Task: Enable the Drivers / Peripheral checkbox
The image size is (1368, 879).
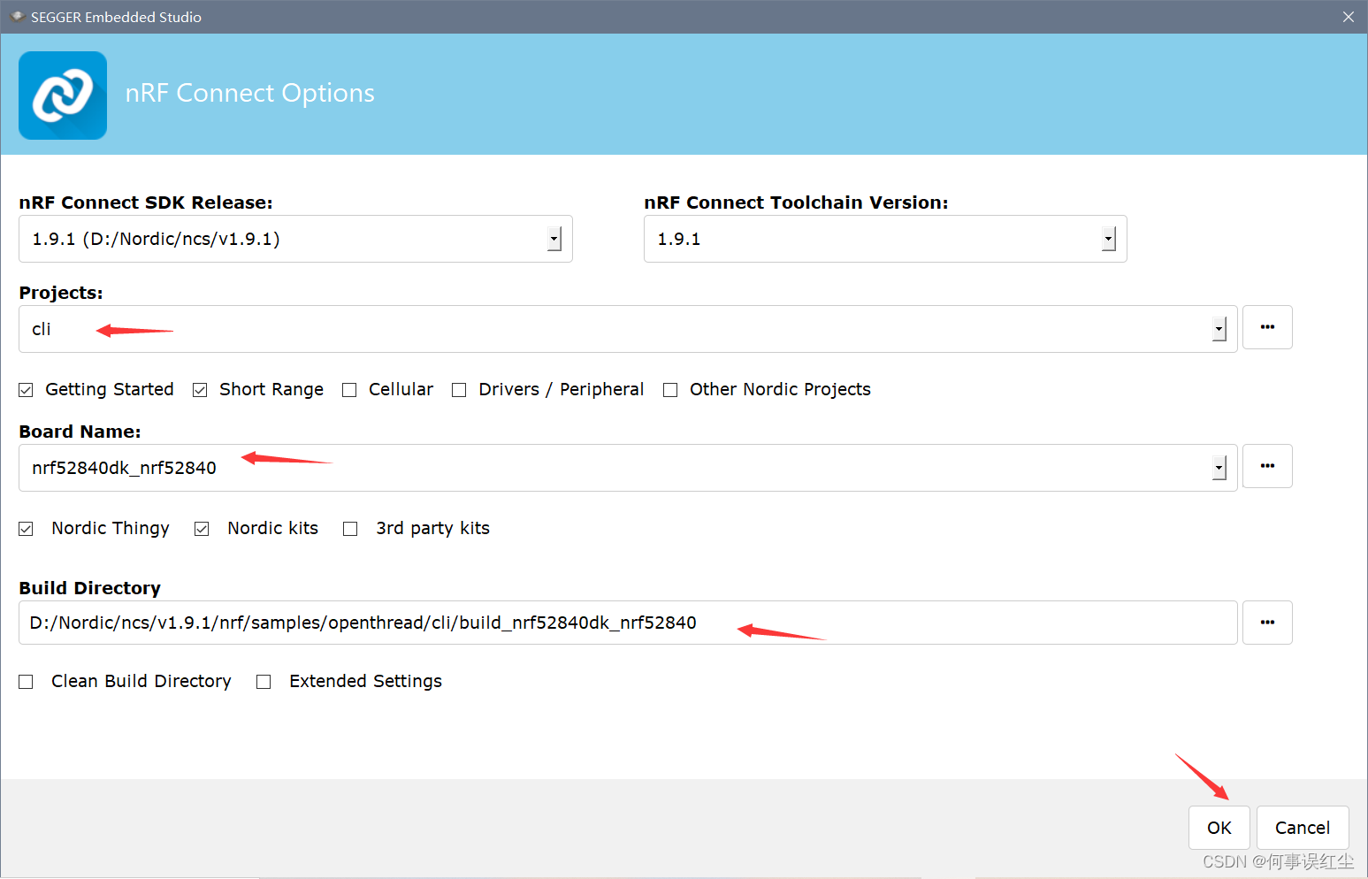Action: point(459,390)
